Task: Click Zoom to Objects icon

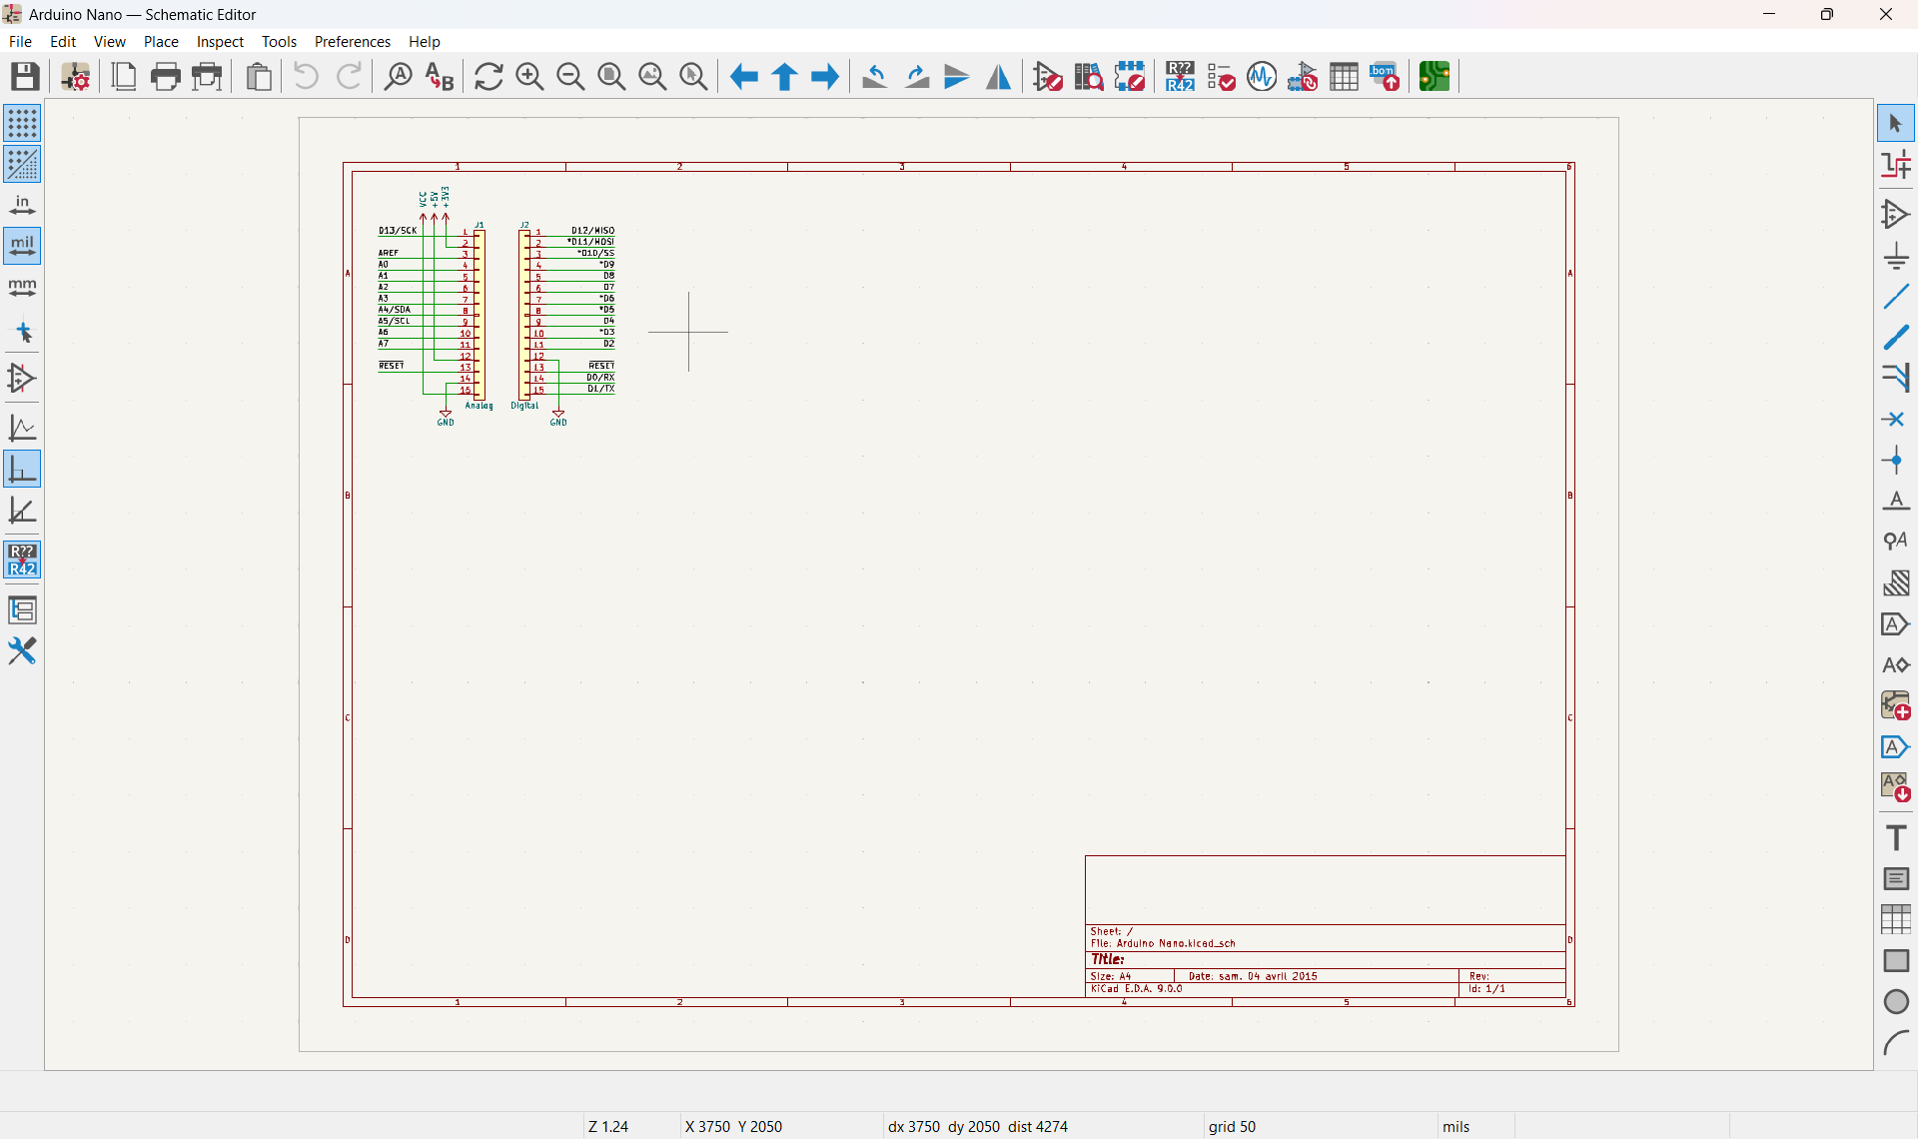Action: click(x=652, y=77)
